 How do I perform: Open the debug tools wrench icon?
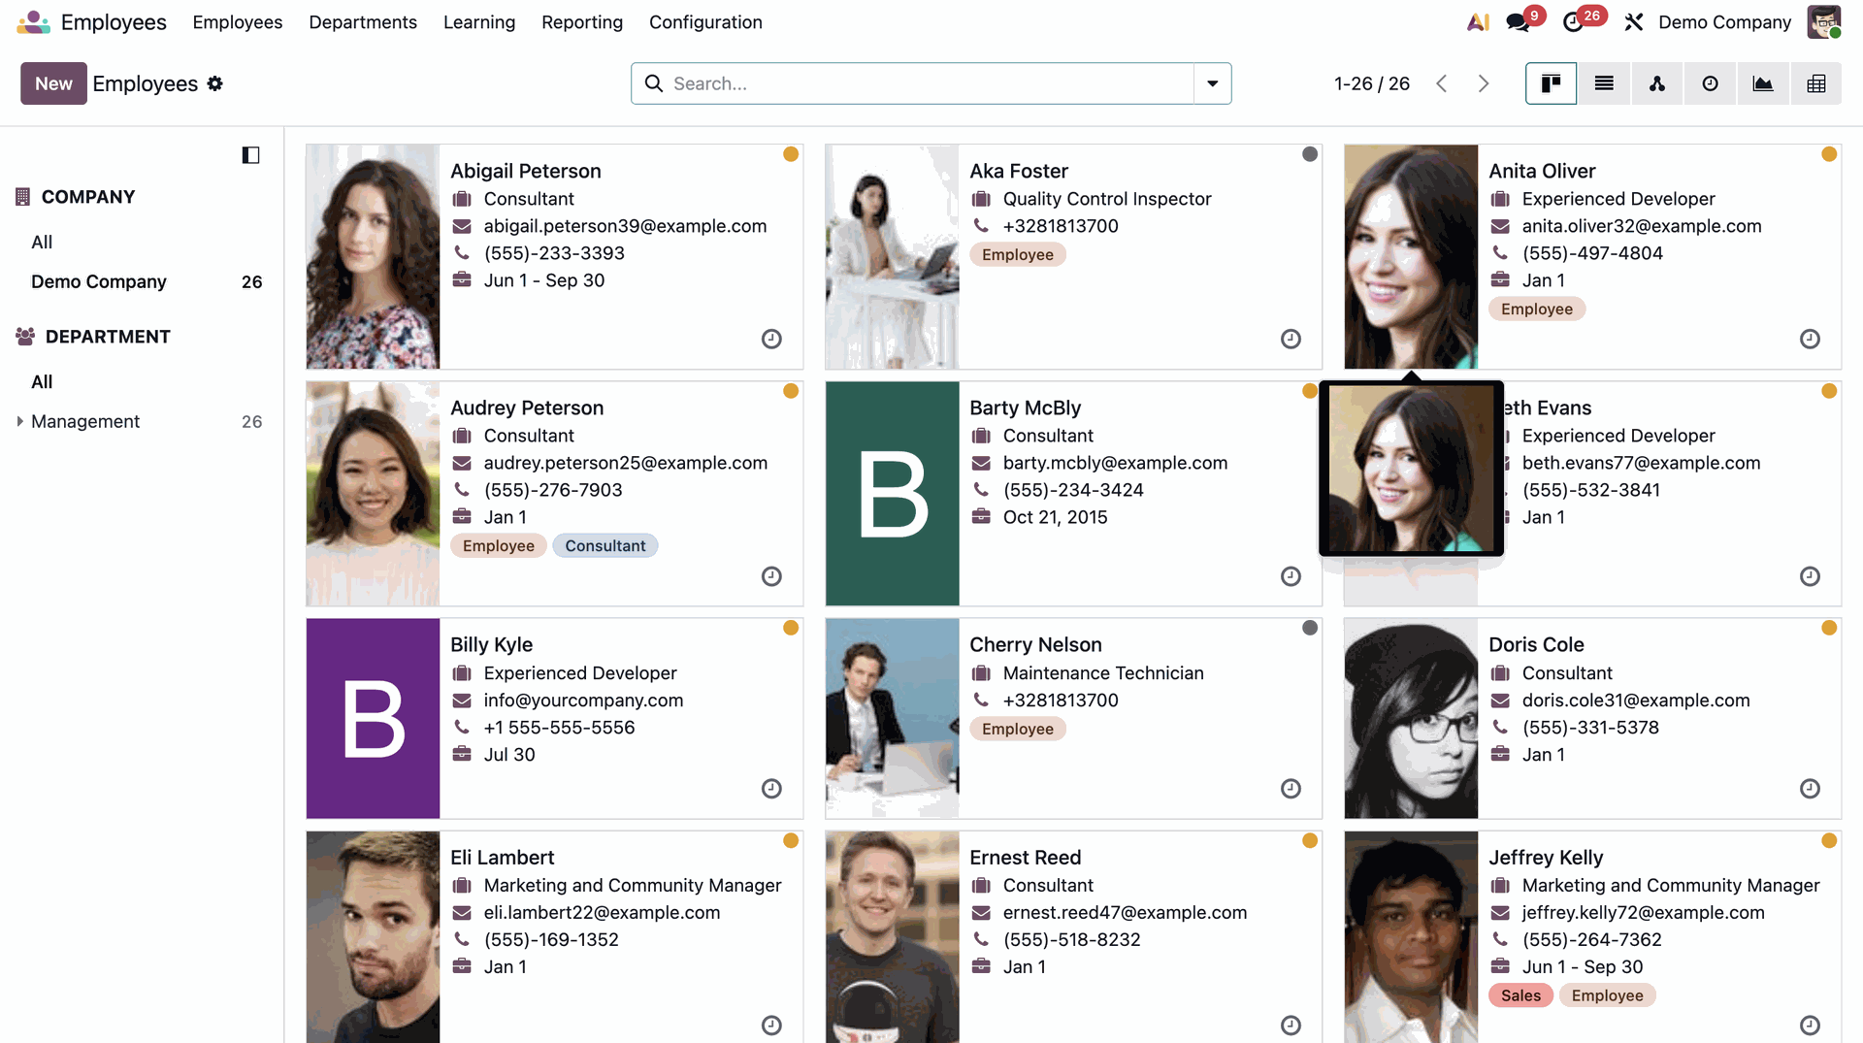coord(1634,22)
